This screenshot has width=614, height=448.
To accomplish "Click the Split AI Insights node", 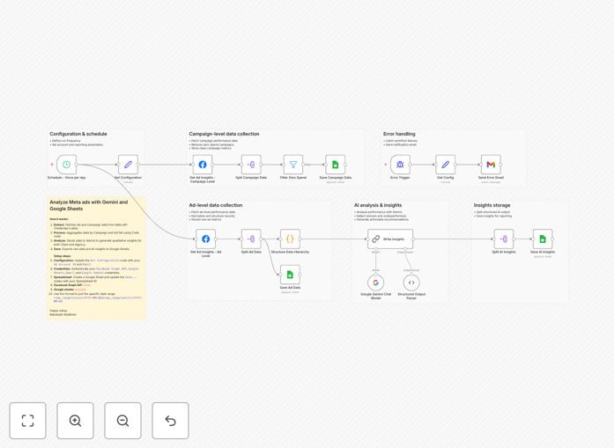I will (x=504, y=239).
